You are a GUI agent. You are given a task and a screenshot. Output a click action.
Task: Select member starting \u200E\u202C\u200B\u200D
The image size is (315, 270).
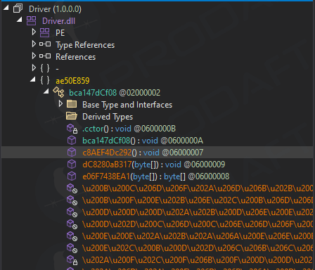point(198,248)
